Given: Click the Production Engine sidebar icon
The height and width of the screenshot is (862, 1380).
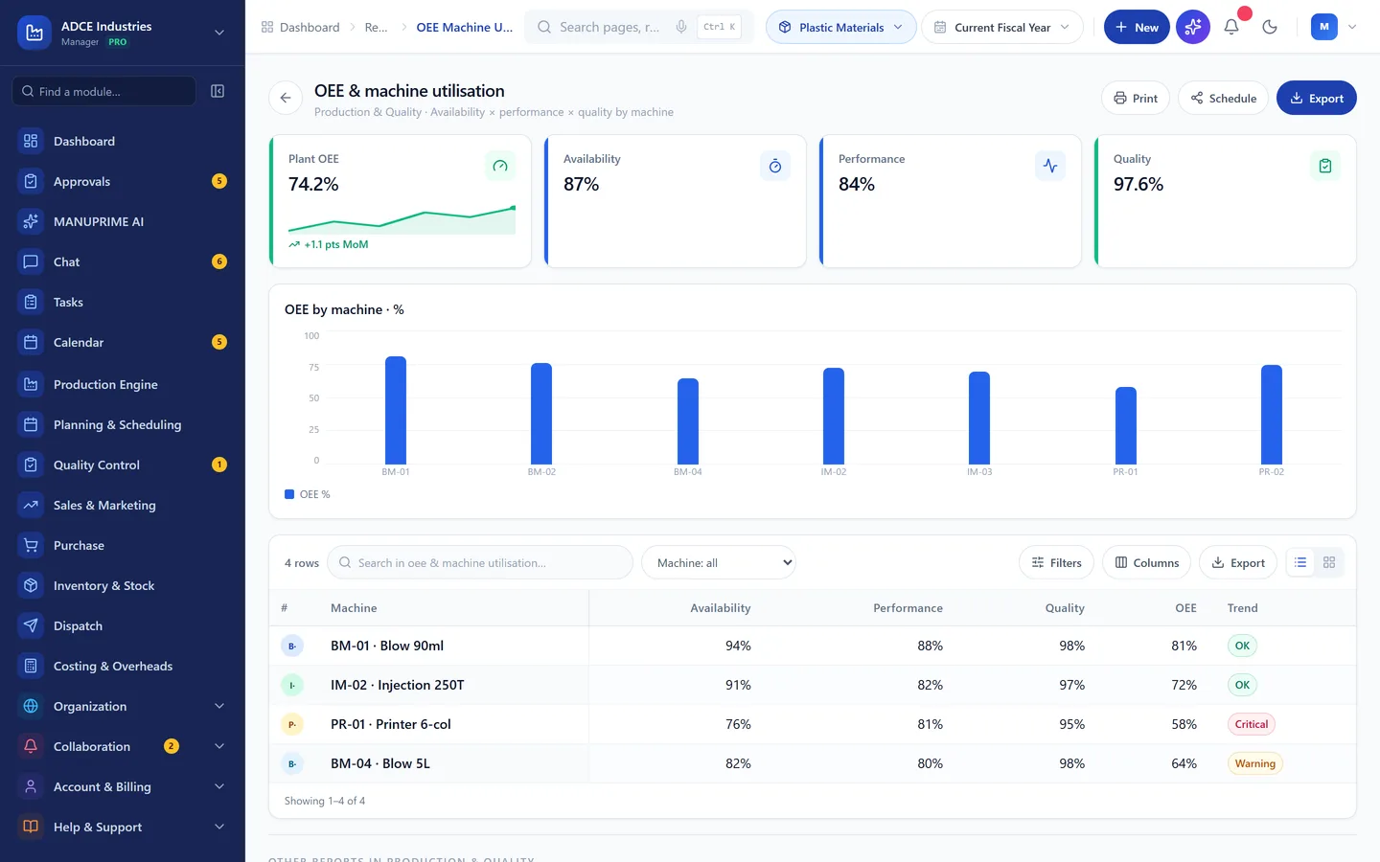Looking at the screenshot, I should 31,384.
